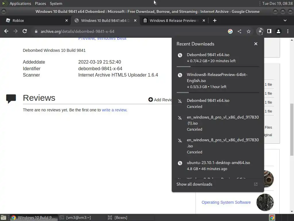Click Show all downloads

tap(194, 184)
